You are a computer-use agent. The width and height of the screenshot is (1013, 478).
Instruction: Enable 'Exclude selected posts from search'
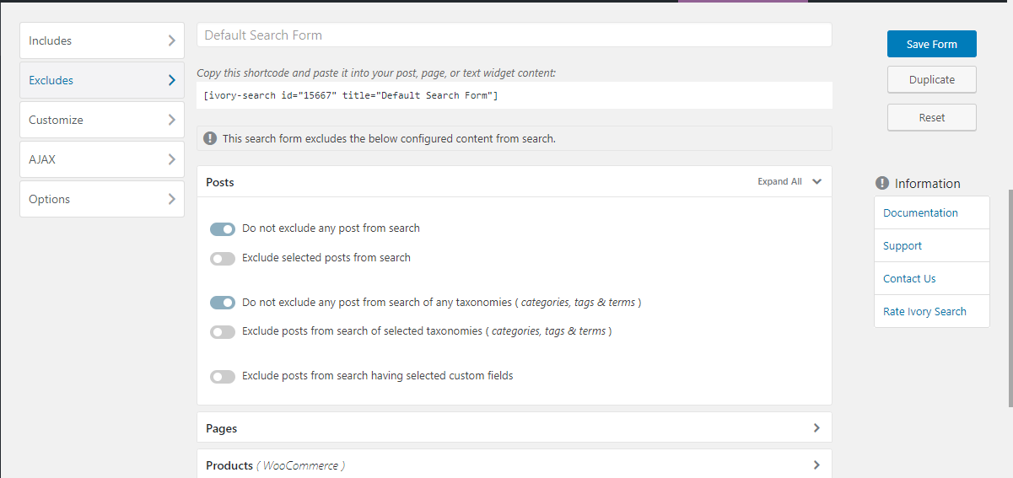pyautogui.click(x=223, y=259)
